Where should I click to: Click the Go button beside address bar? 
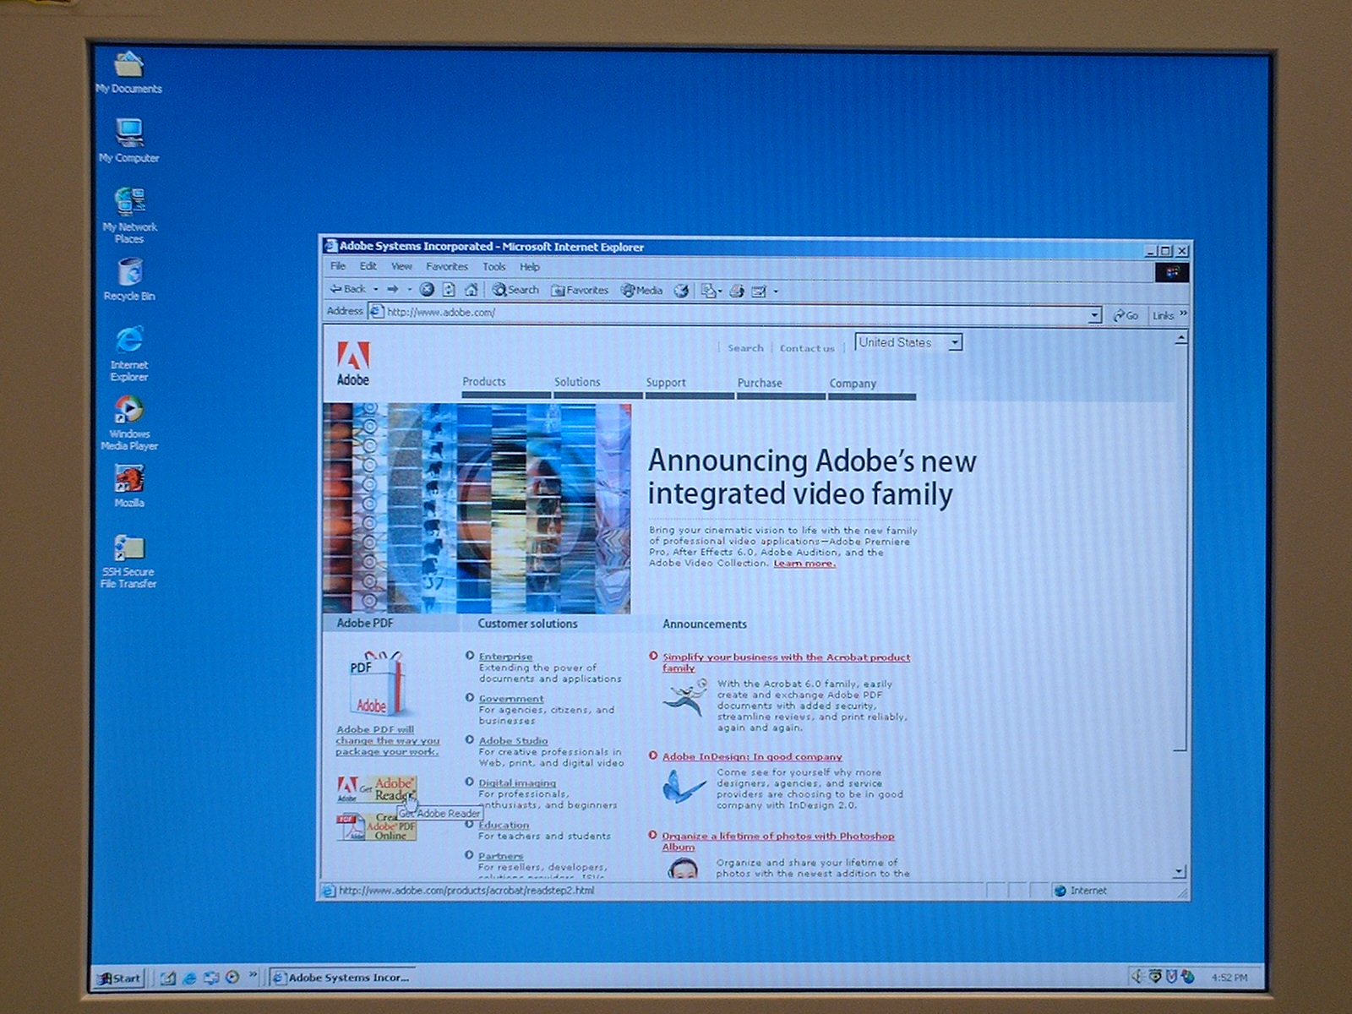point(1126,315)
